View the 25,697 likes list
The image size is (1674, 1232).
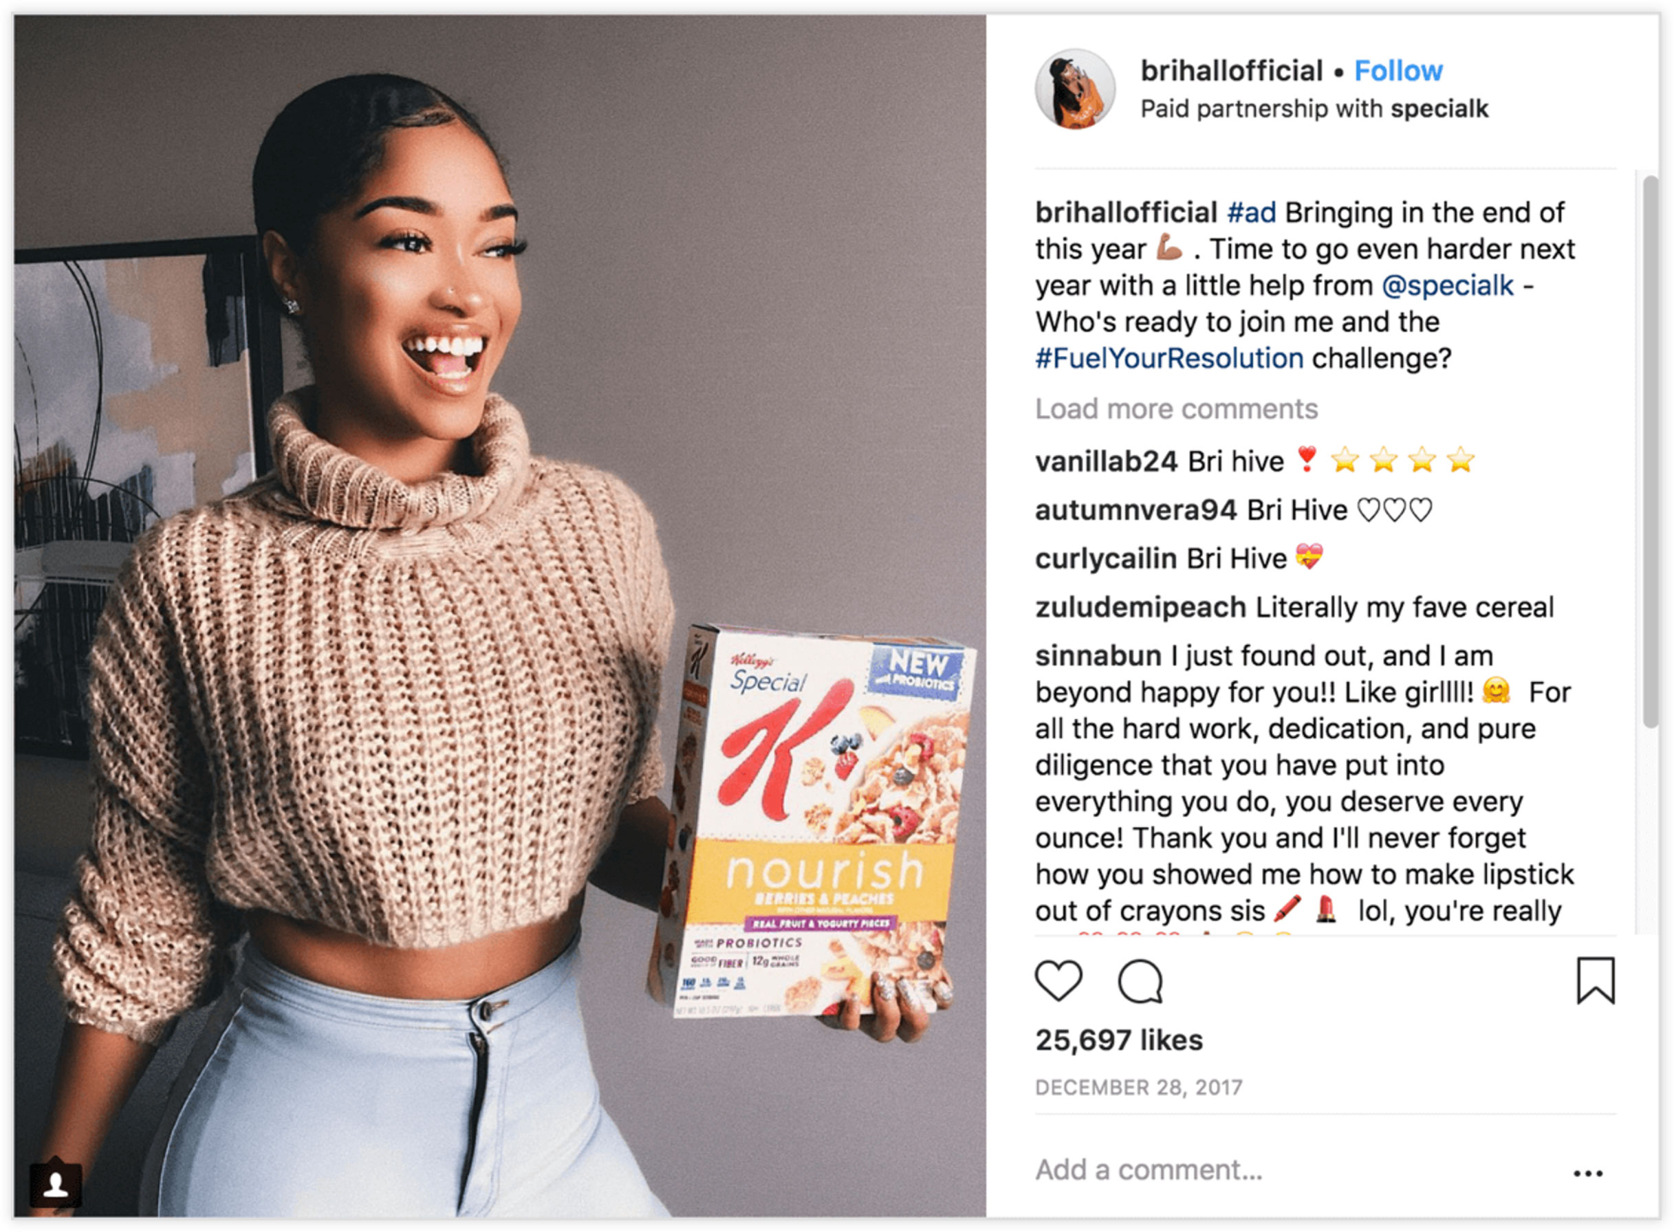[1119, 1040]
